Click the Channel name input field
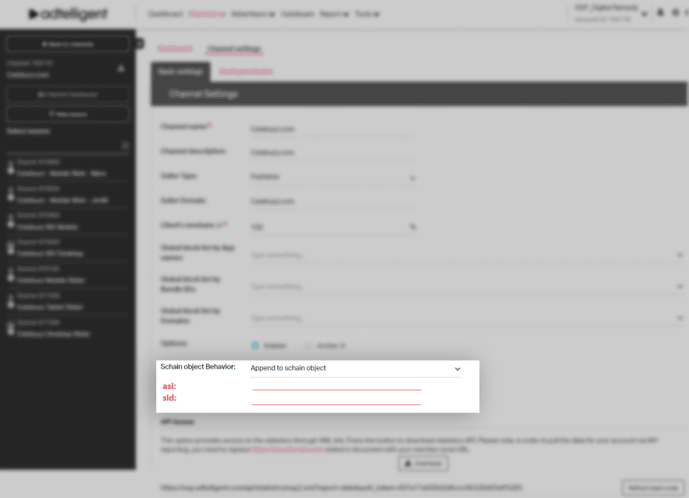This screenshot has width=689, height=498. pyautogui.click(x=332, y=129)
